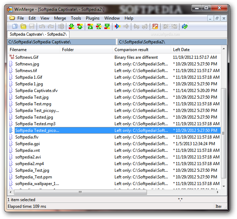Click the file icon of Softpedia.flv
Image resolution: width=237 pixels, height=219 pixels.
pyautogui.click(x=11, y=137)
